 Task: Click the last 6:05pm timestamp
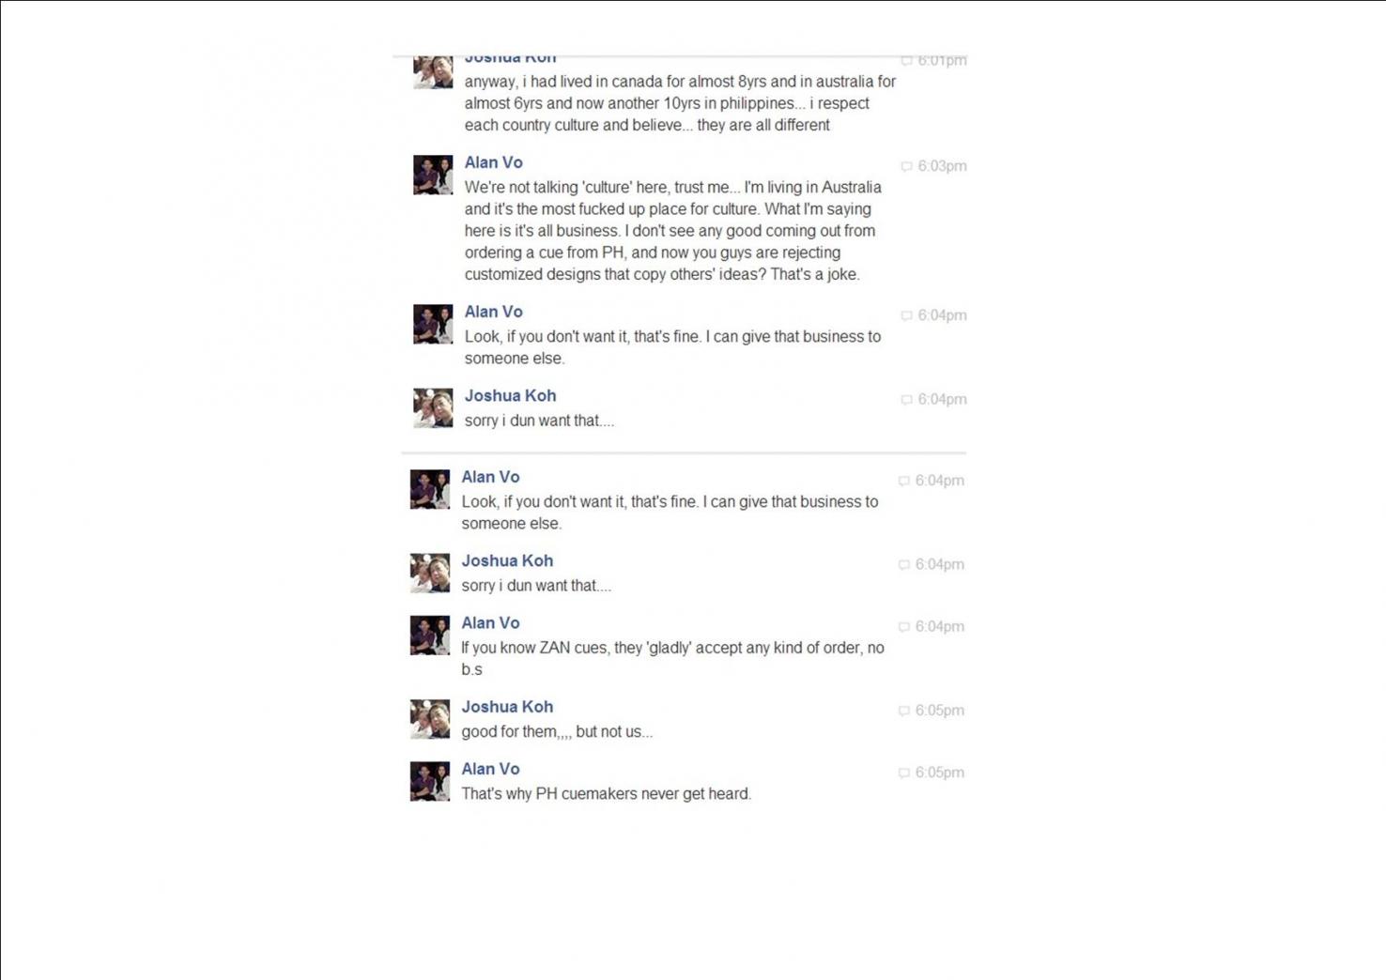pos(939,773)
